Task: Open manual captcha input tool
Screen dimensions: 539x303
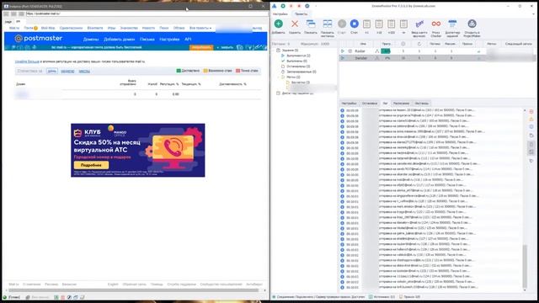Action: [419, 24]
